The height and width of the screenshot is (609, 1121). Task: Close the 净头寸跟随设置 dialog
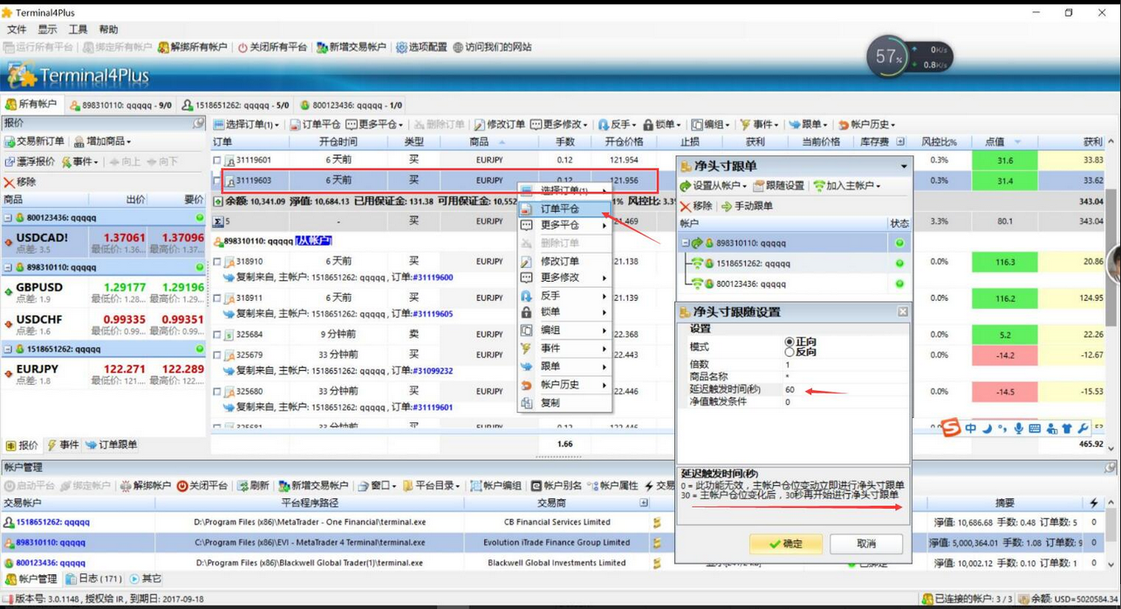pyautogui.click(x=903, y=311)
